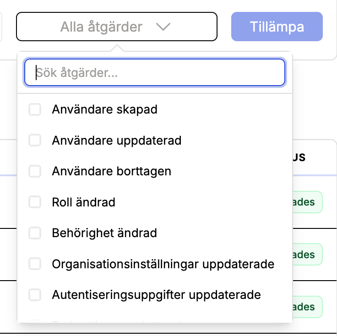Choose the Användare skapad option text
Viewport: 337px width, 336px height.
104,109
